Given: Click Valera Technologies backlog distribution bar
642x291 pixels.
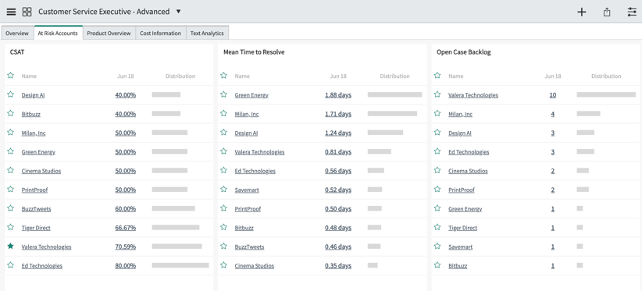Looking at the screenshot, I should point(606,94).
